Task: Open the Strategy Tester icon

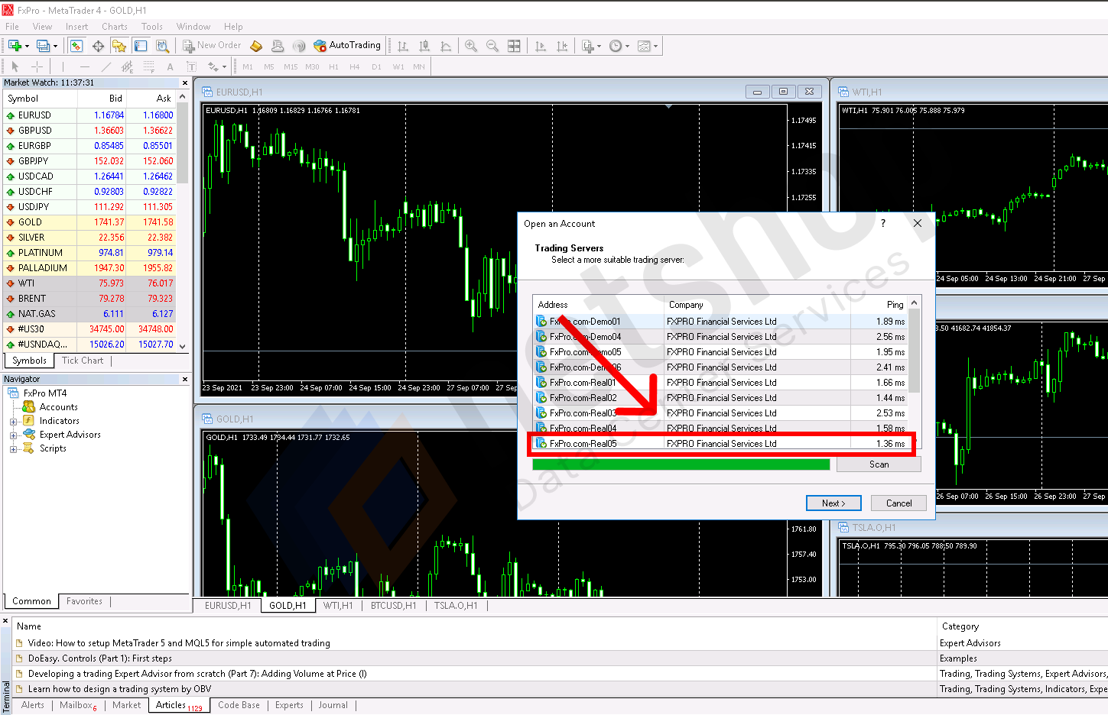Action: 162,46
